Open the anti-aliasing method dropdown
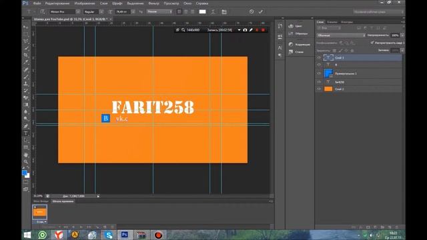The image size is (427, 240). 159,12
